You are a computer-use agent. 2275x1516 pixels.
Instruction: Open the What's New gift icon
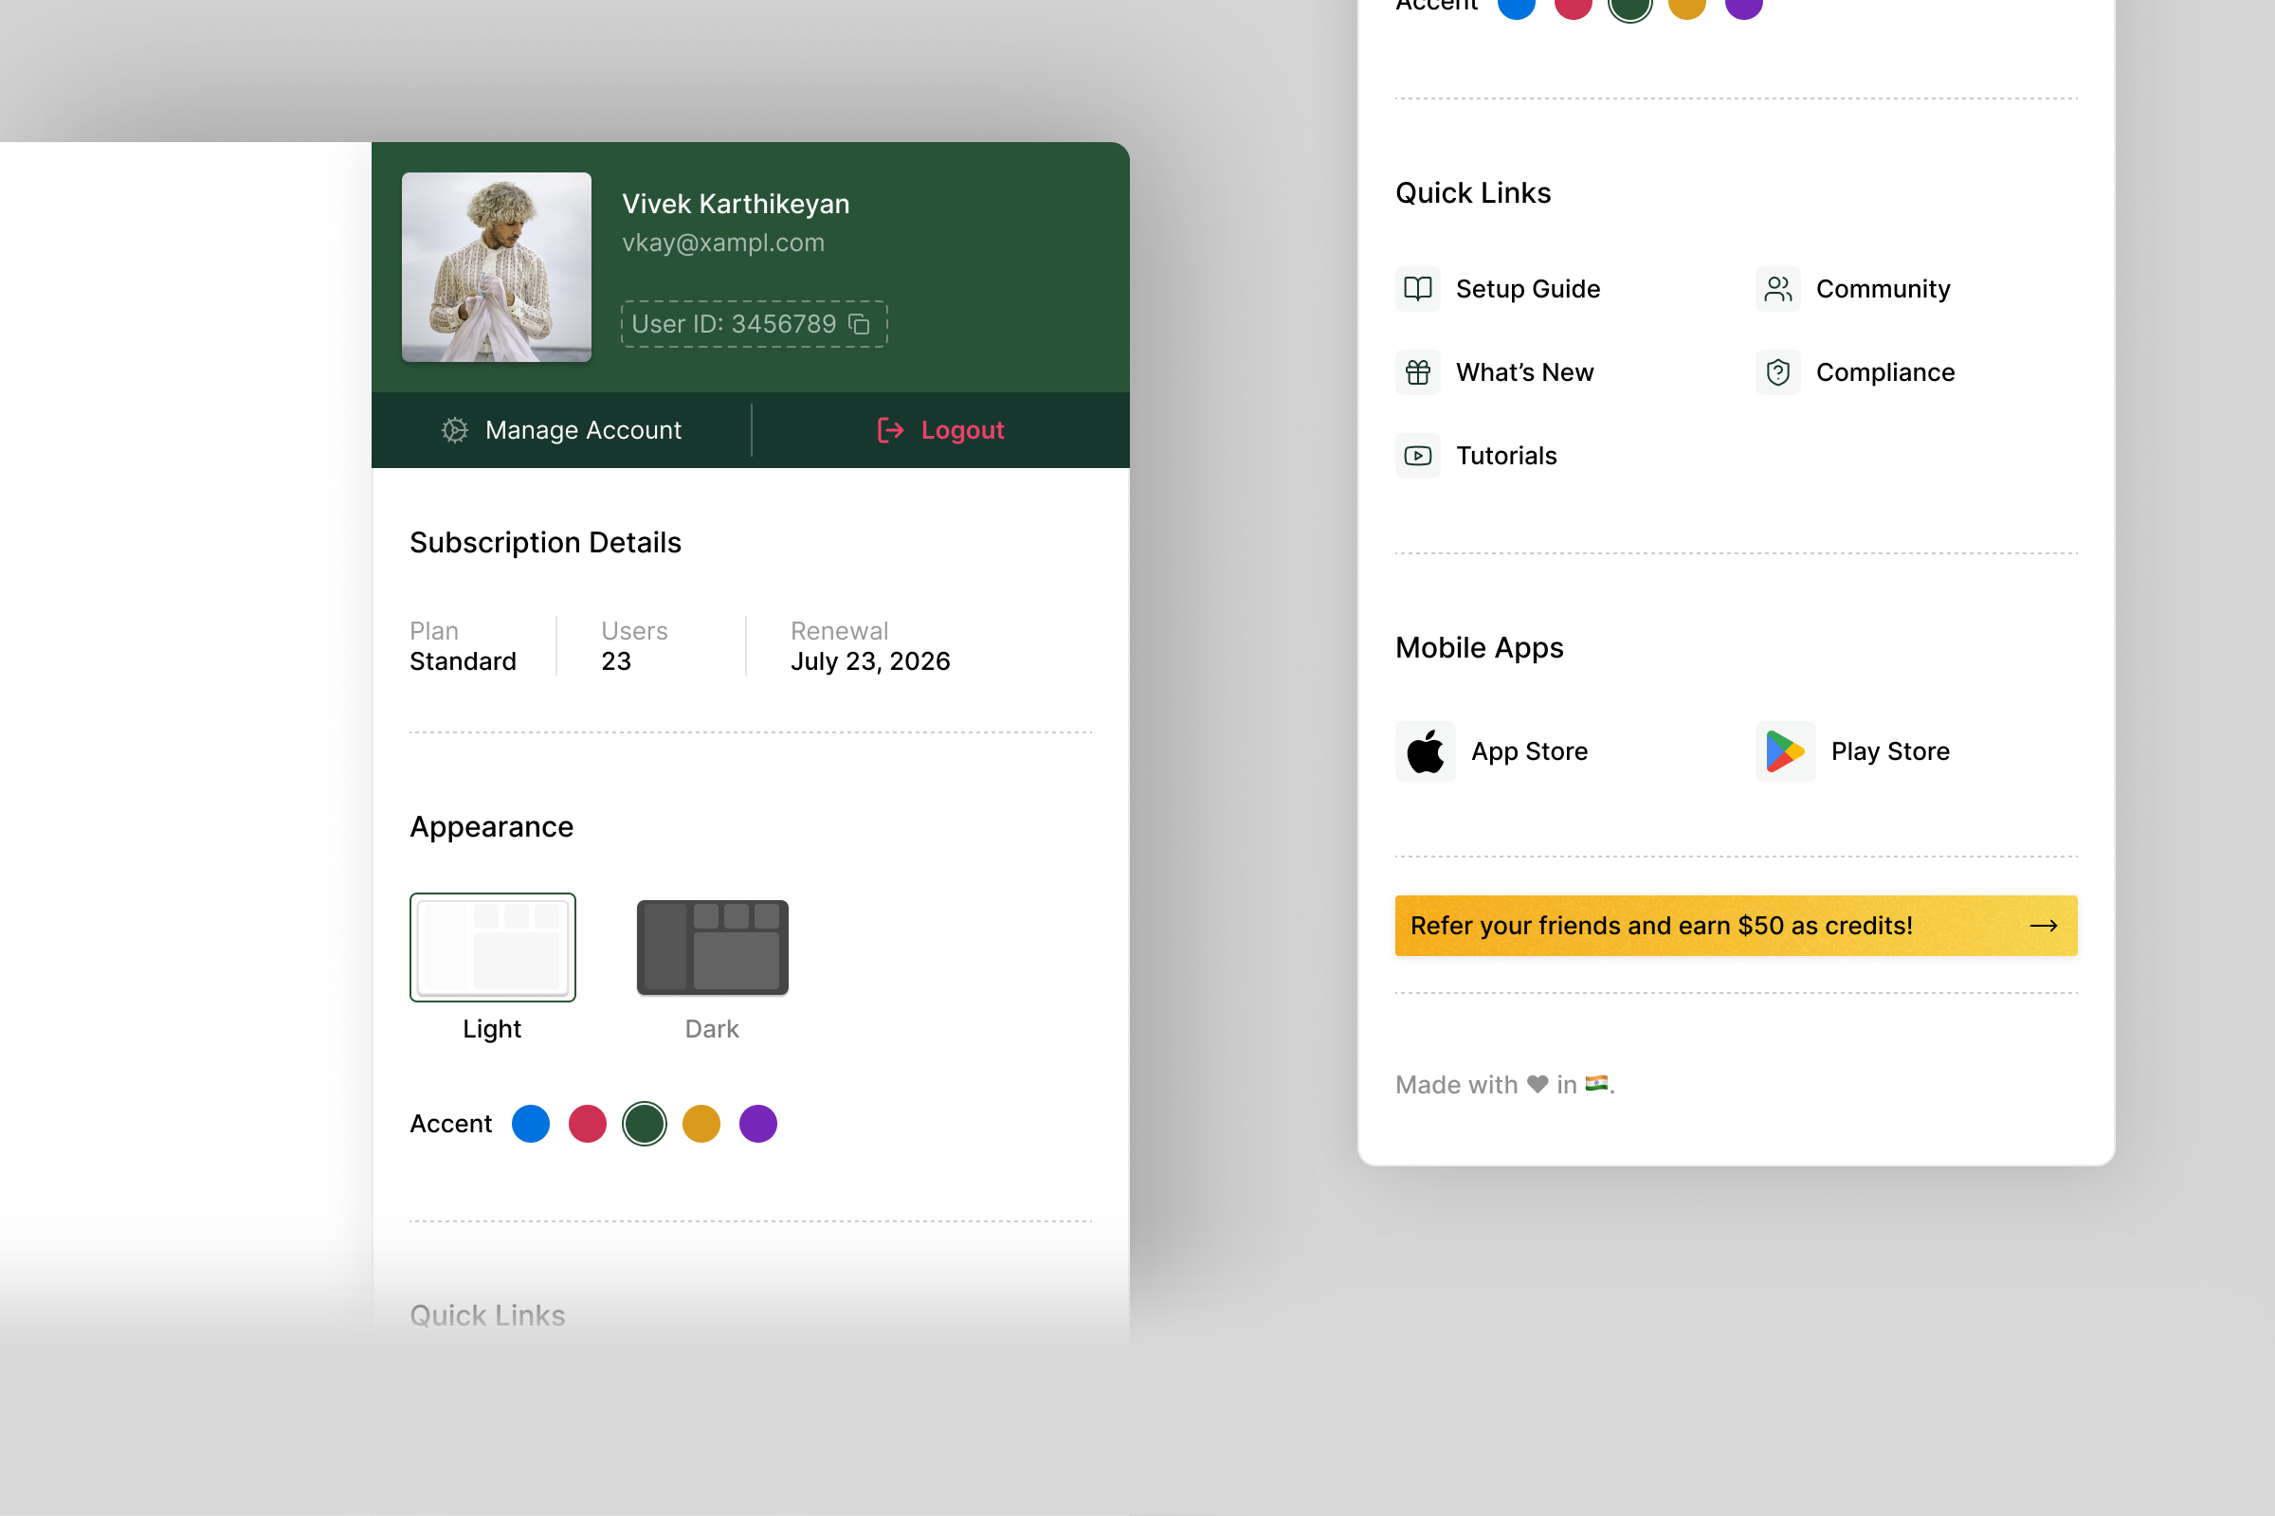tap(1417, 371)
